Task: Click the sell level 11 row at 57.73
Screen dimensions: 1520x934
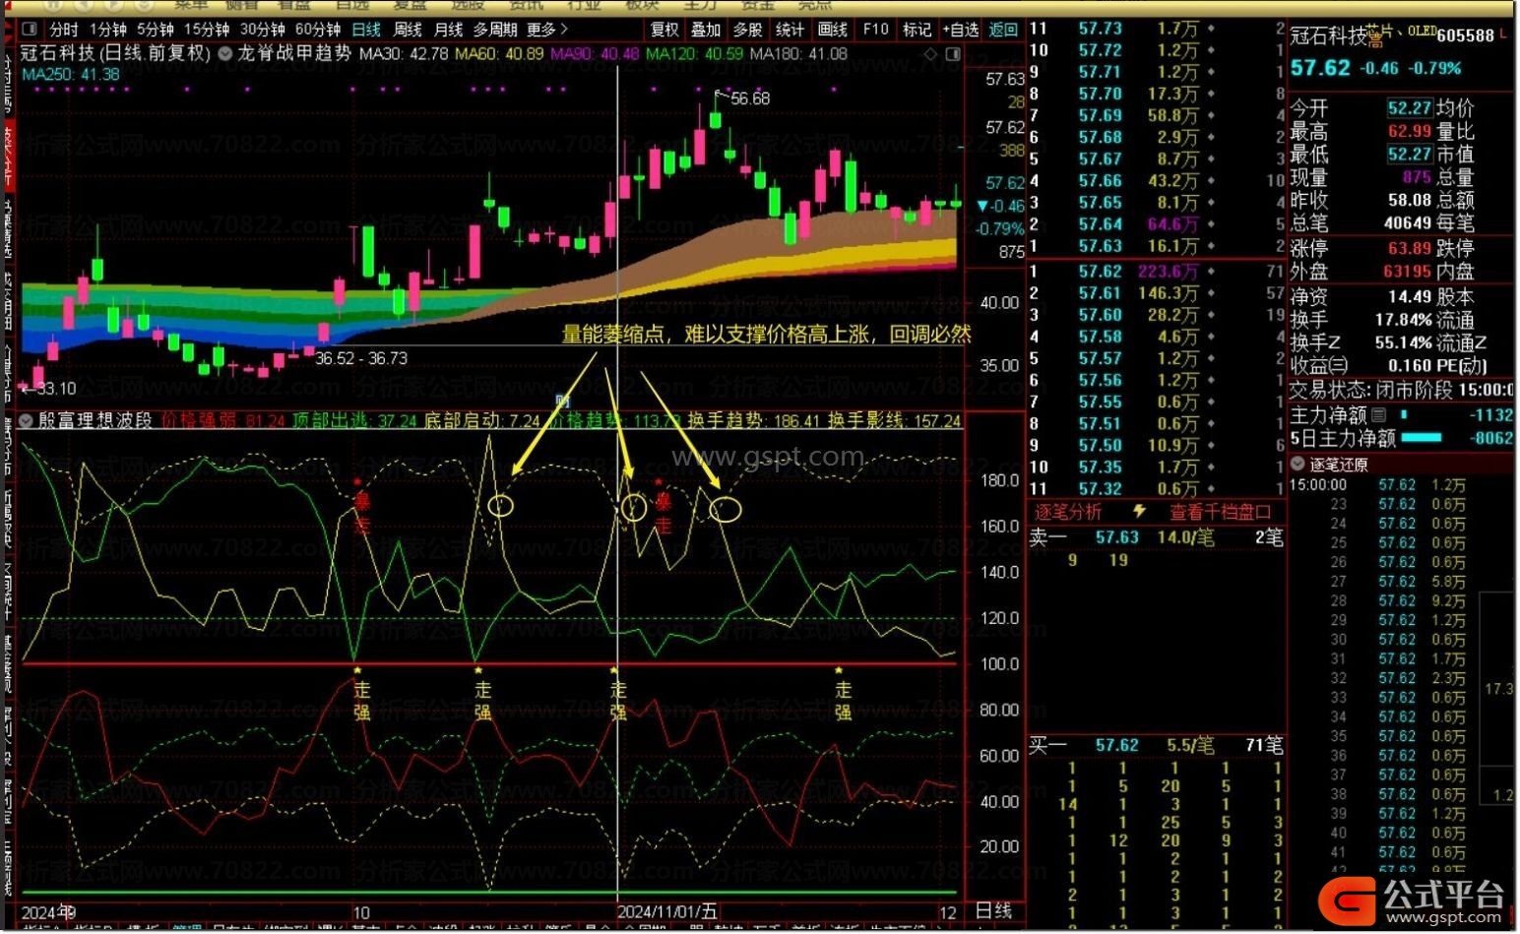Action: click(x=1156, y=30)
